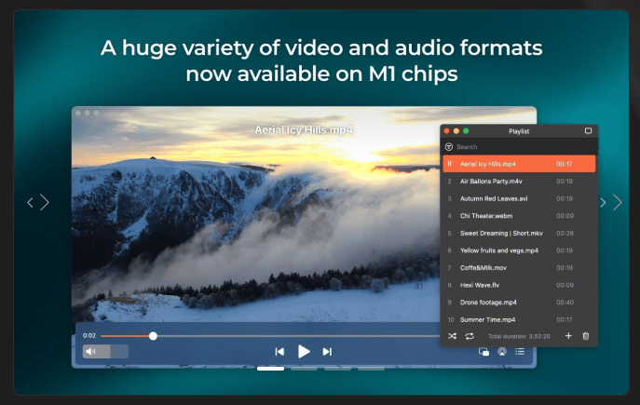640x405 pixels.
Task: Minimize the Playlist window yellow button
Action: 456,131
